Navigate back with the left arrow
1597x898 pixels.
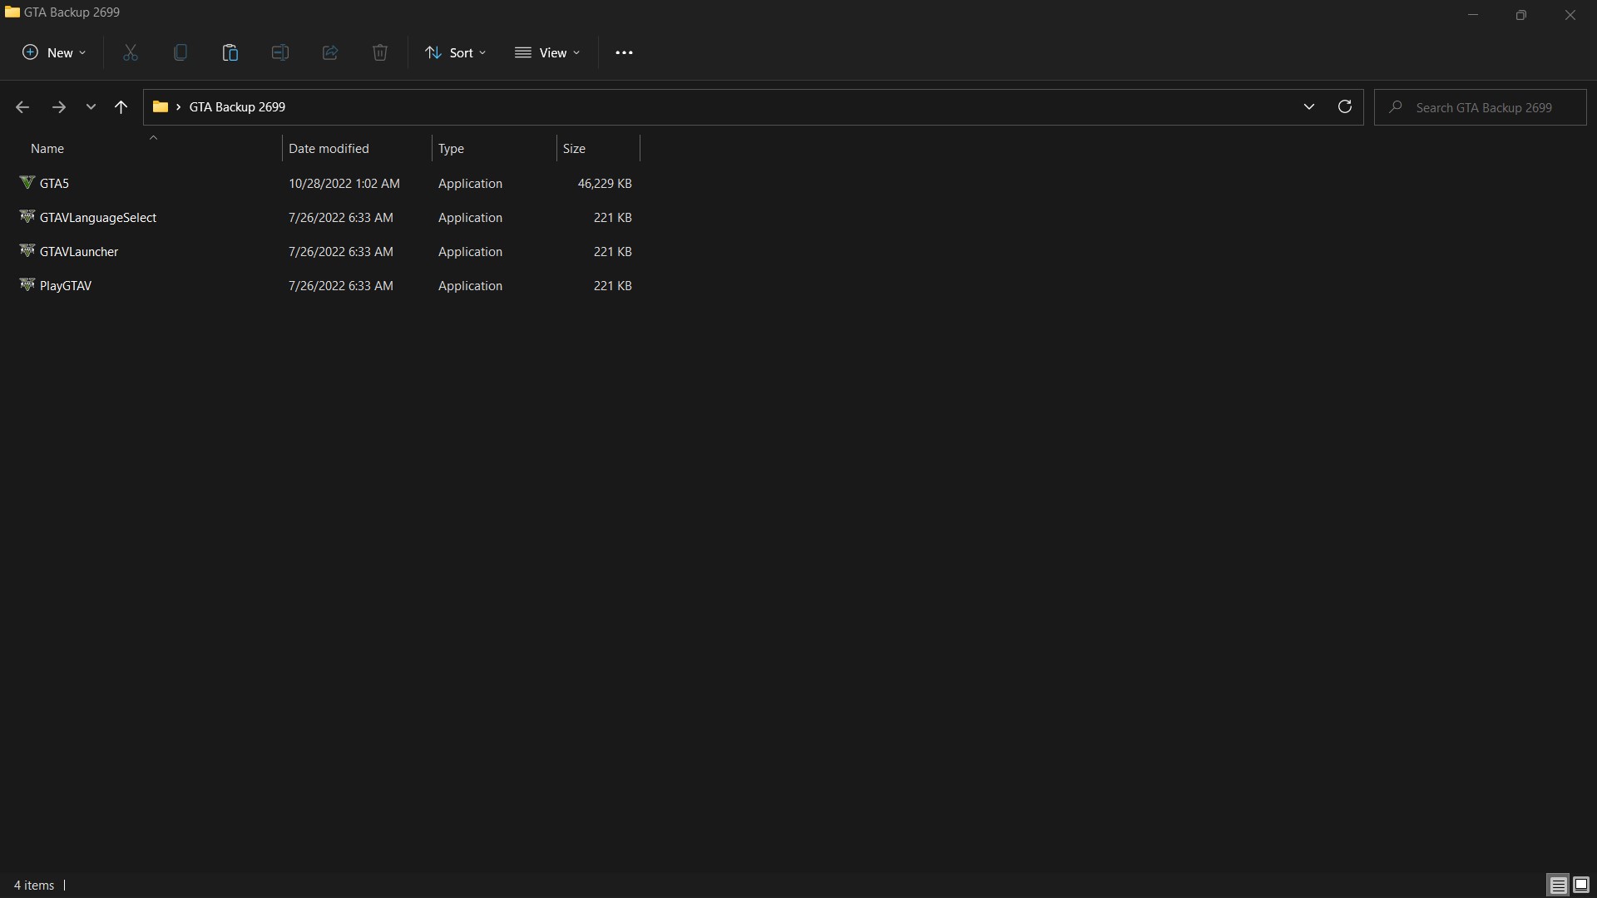(22, 106)
